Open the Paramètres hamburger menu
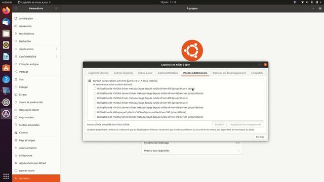The image size is (324, 182). (56, 9)
